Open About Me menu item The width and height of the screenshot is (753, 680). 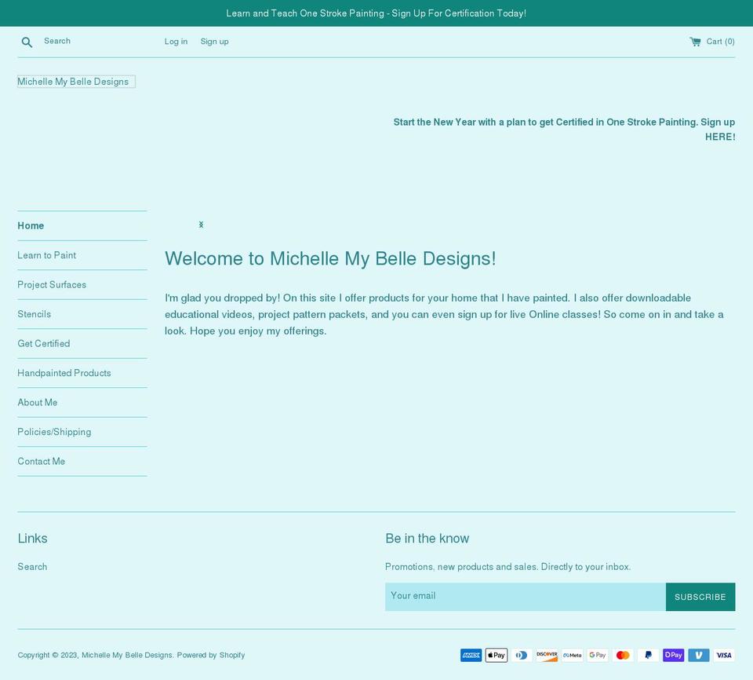click(82, 403)
